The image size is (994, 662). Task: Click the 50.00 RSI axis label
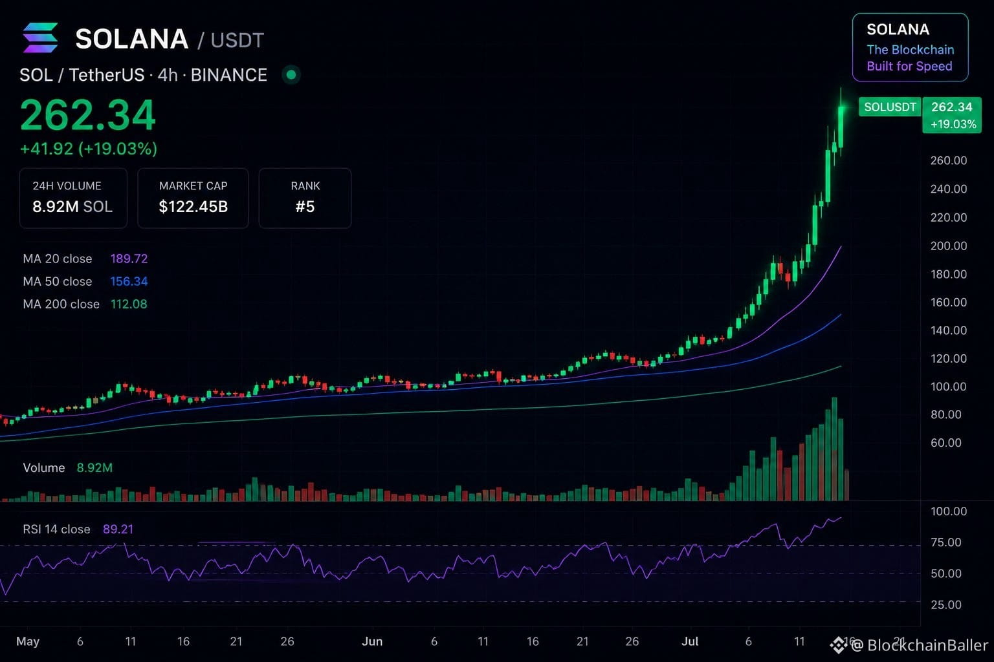click(945, 573)
